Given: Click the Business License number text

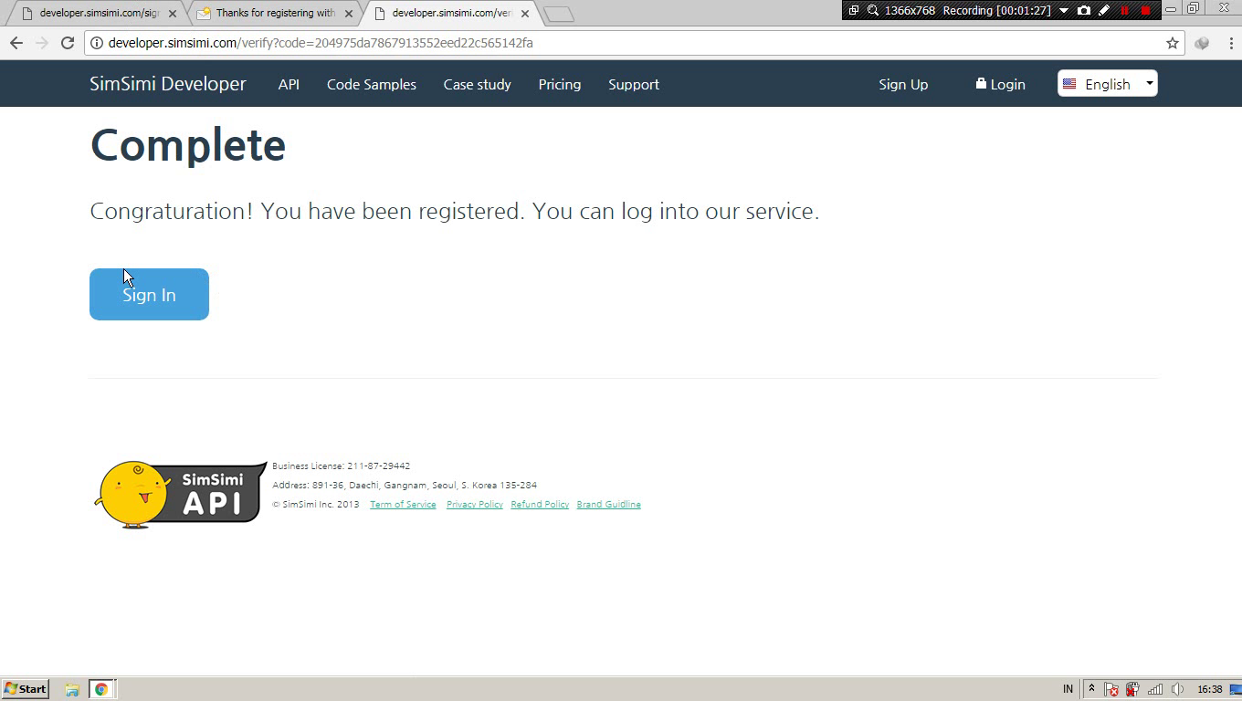Looking at the screenshot, I should coord(341,466).
